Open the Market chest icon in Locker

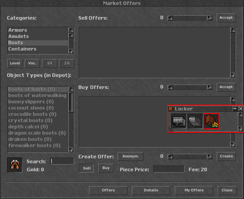(211, 121)
